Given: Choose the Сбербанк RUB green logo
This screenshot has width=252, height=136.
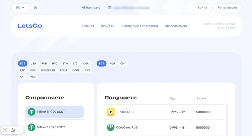Looking at the screenshot, I should click(111, 127).
